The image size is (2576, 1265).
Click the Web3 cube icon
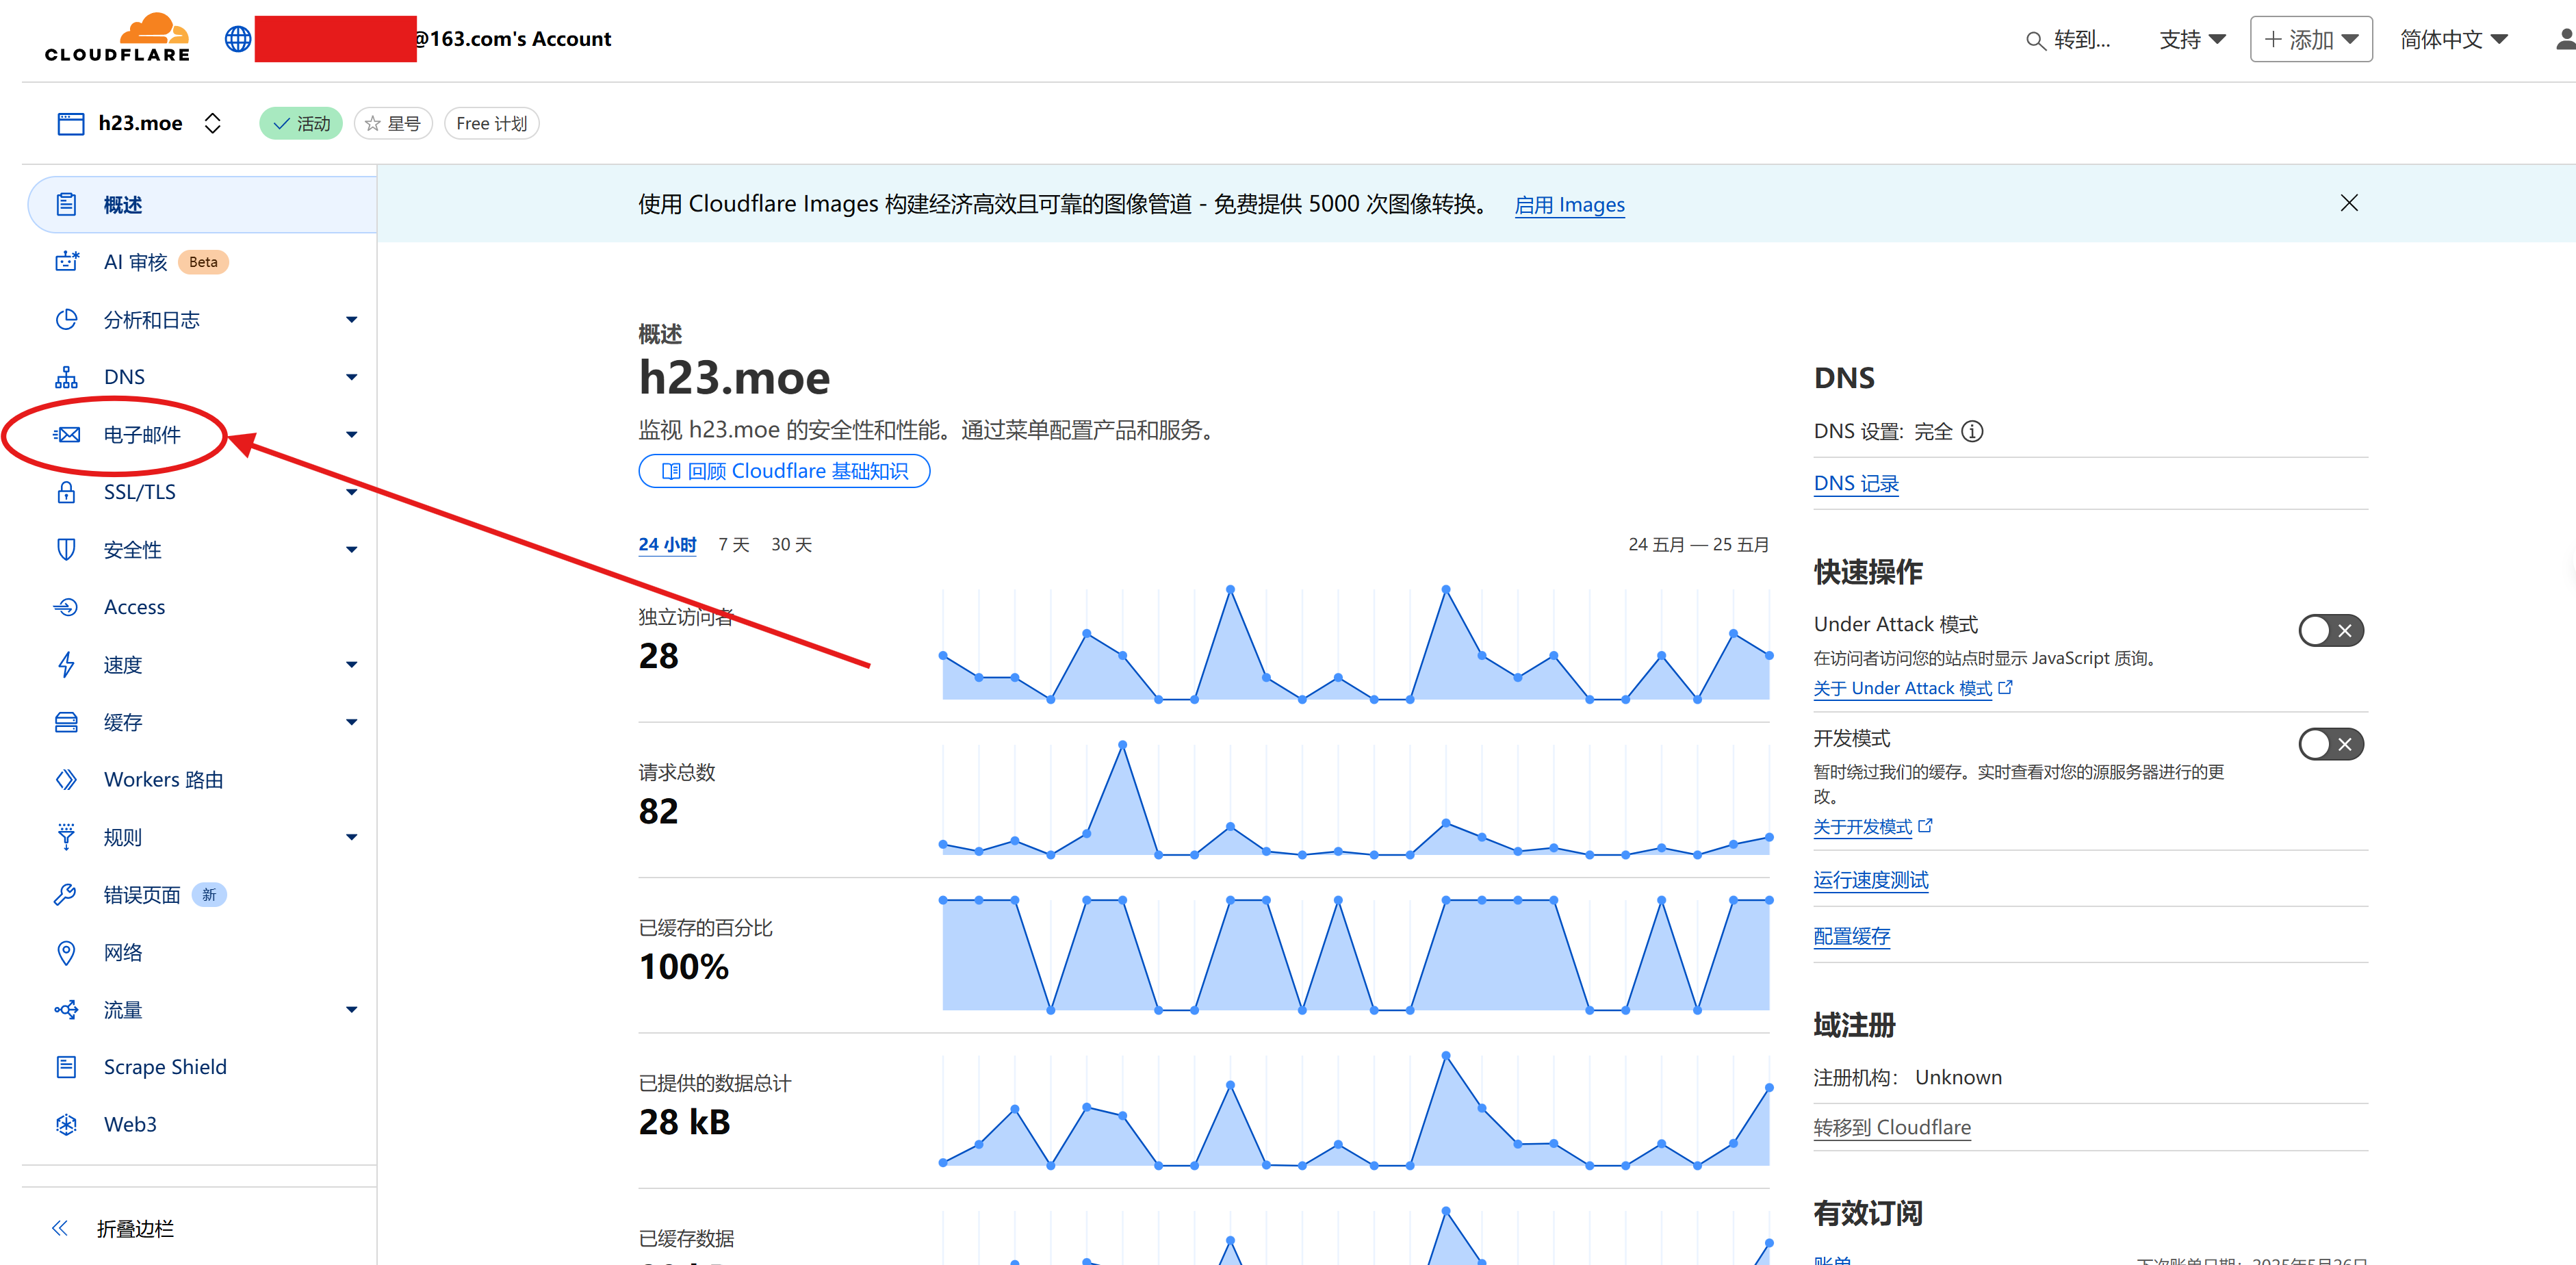[67, 1125]
